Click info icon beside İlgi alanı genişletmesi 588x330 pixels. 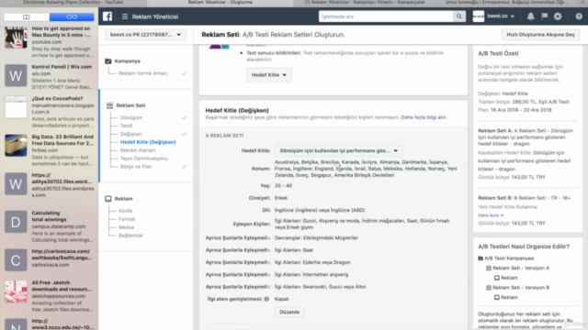(x=266, y=299)
